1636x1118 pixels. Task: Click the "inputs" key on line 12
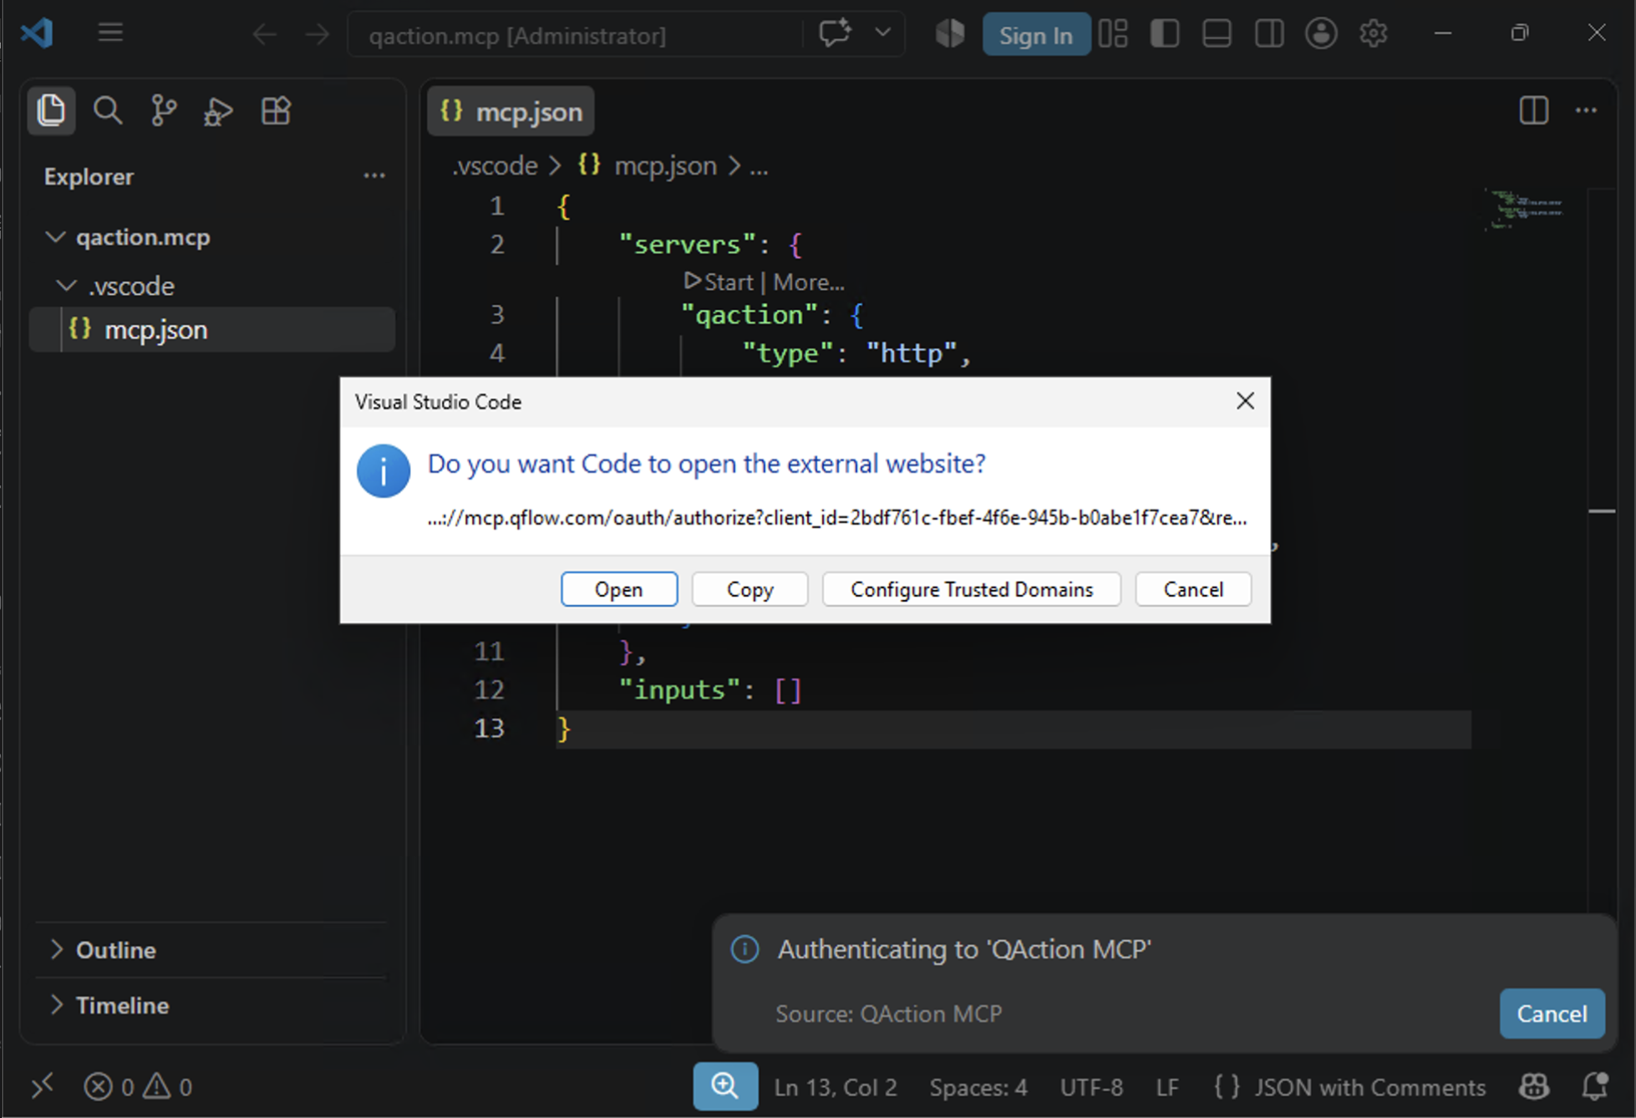(679, 690)
